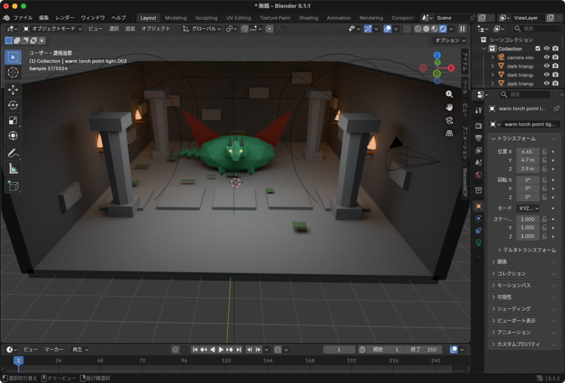Click the Z axis on navigation gizmo
This screenshot has width=565, height=383.
click(x=437, y=55)
